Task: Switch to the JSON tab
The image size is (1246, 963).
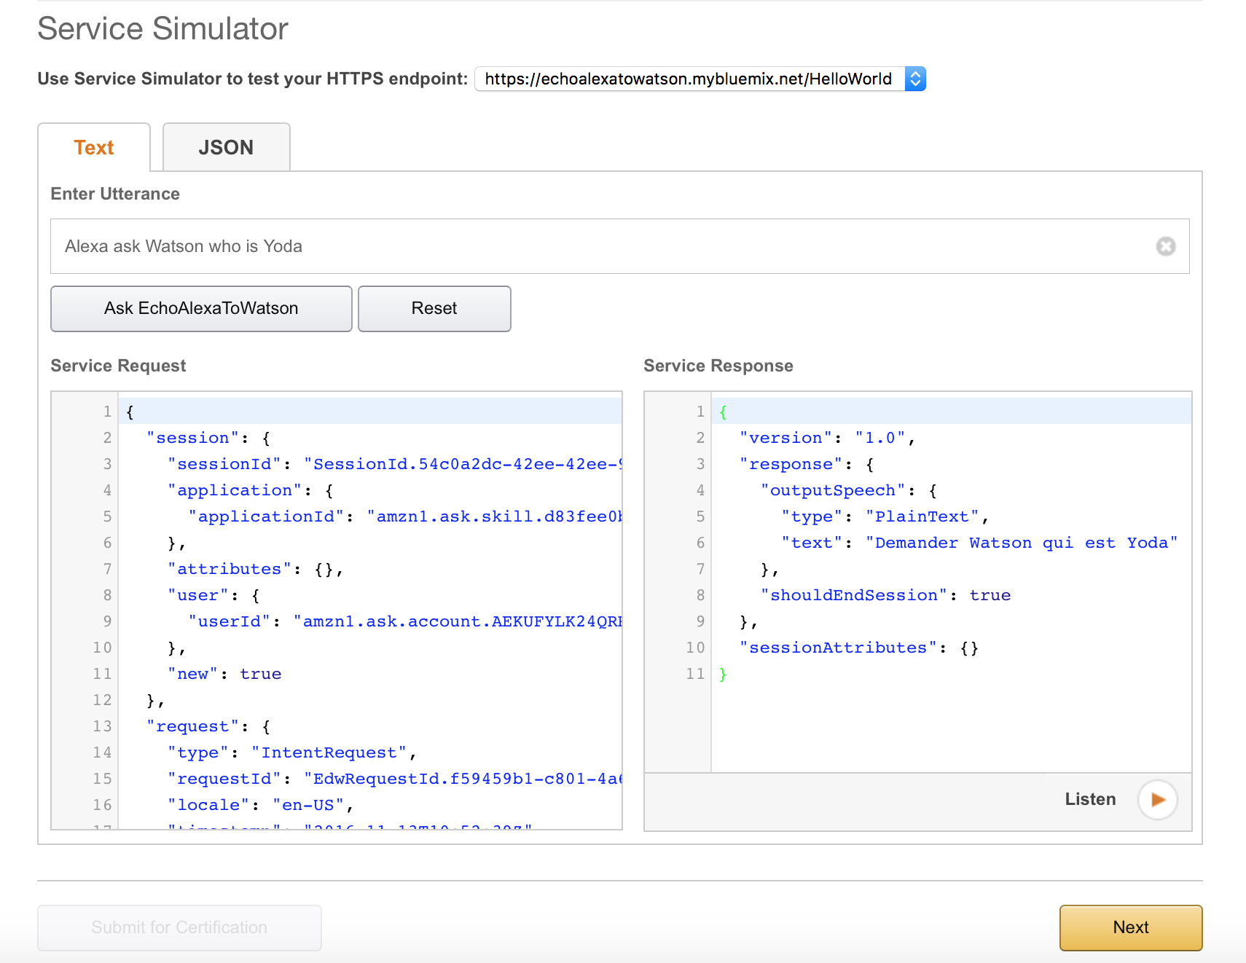Action: (x=226, y=147)
